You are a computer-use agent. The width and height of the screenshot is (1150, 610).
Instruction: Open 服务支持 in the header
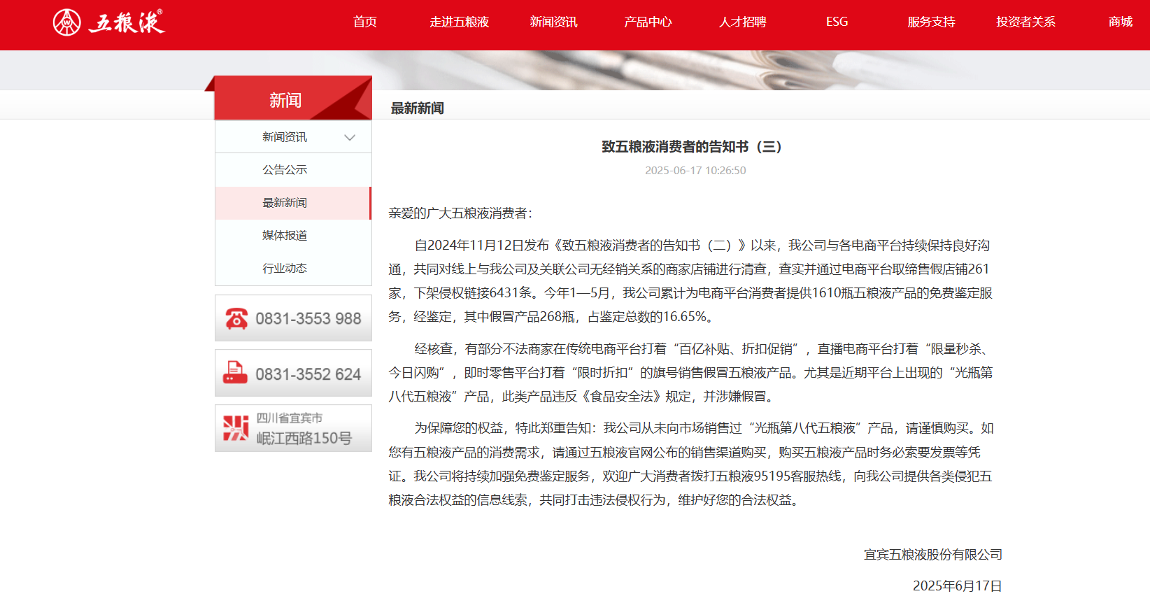pyautogui.click(x=931, y=22)
